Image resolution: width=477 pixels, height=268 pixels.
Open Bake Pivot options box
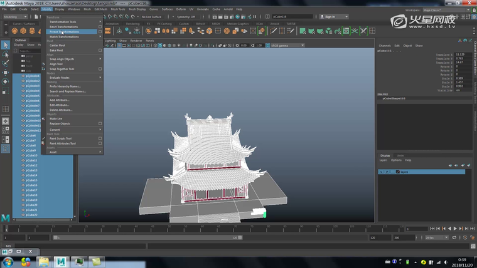[x=100, y=50]
